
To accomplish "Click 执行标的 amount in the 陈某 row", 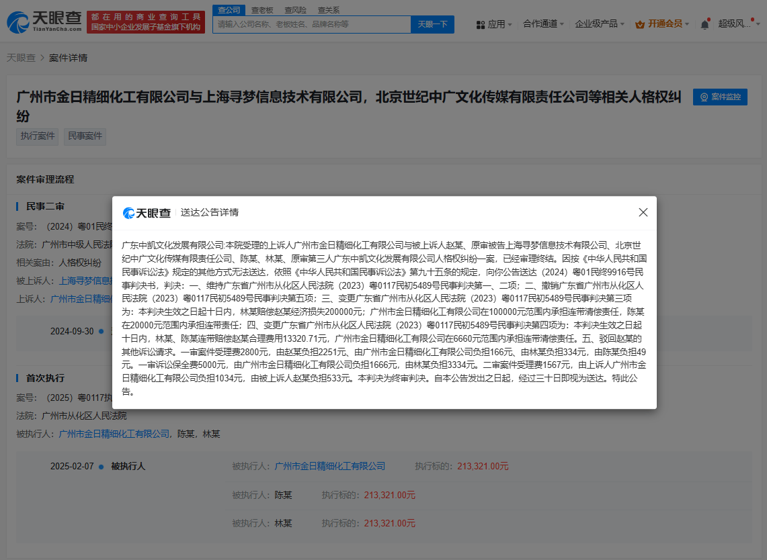I will coord(389,495).
